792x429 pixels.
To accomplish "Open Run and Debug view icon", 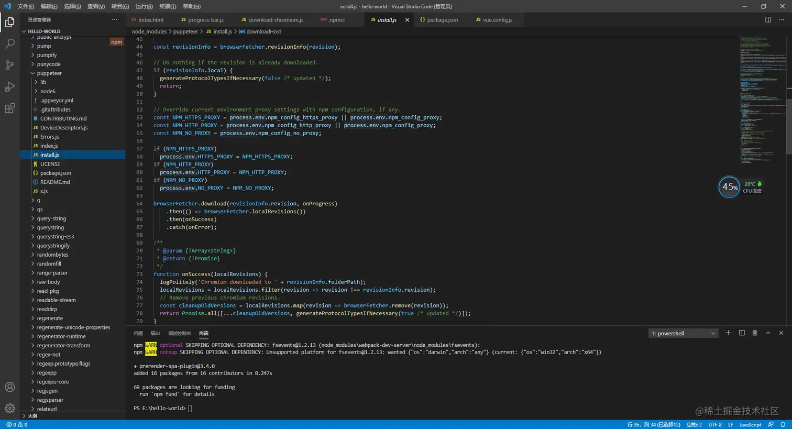I will pos(10,87).
